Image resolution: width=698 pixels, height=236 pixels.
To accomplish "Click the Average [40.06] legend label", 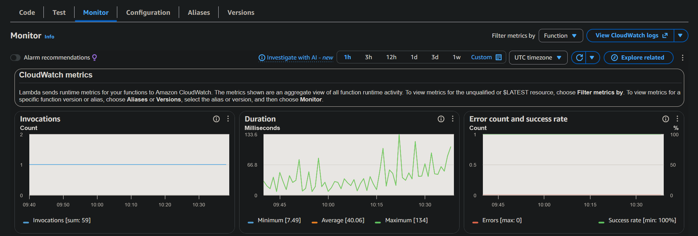I will 343,220.
